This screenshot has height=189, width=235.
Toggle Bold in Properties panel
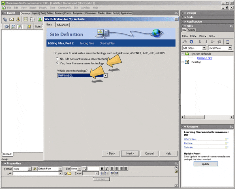[x=102, y=169]
